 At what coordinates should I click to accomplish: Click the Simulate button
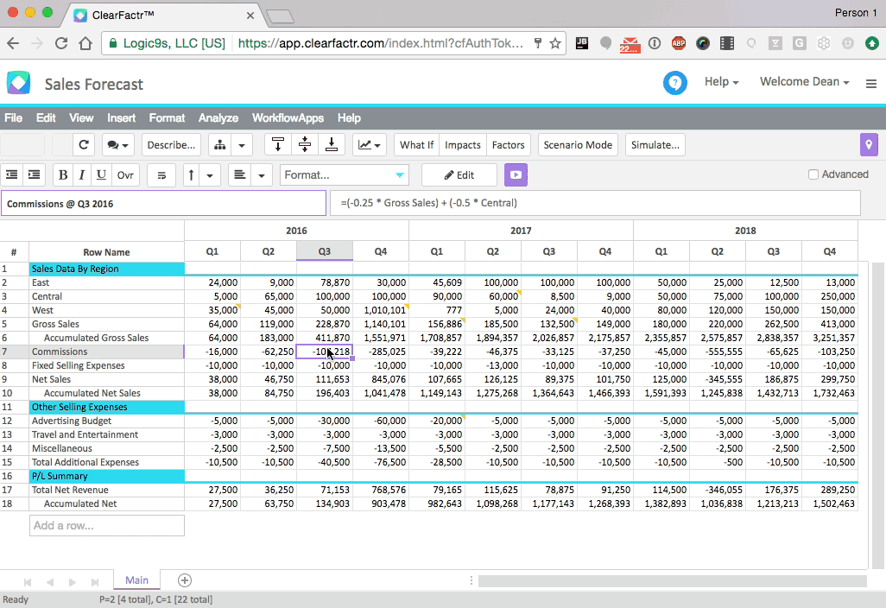[655, 145]
